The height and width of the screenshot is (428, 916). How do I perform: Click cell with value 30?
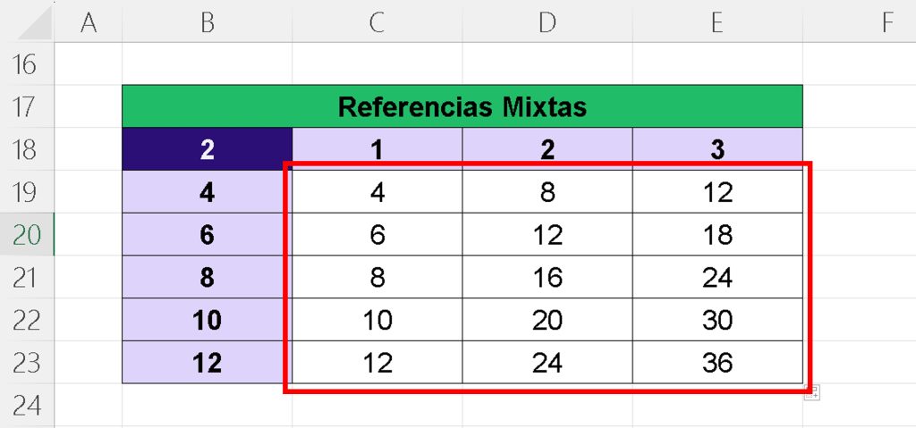tap(717, 319)
